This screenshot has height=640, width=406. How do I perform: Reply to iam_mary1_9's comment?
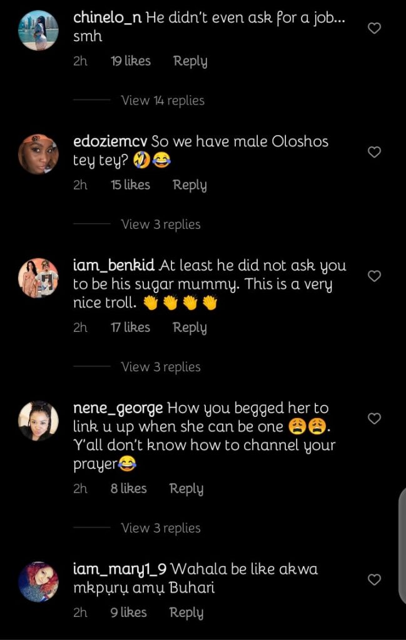click(x=186, y=613)
